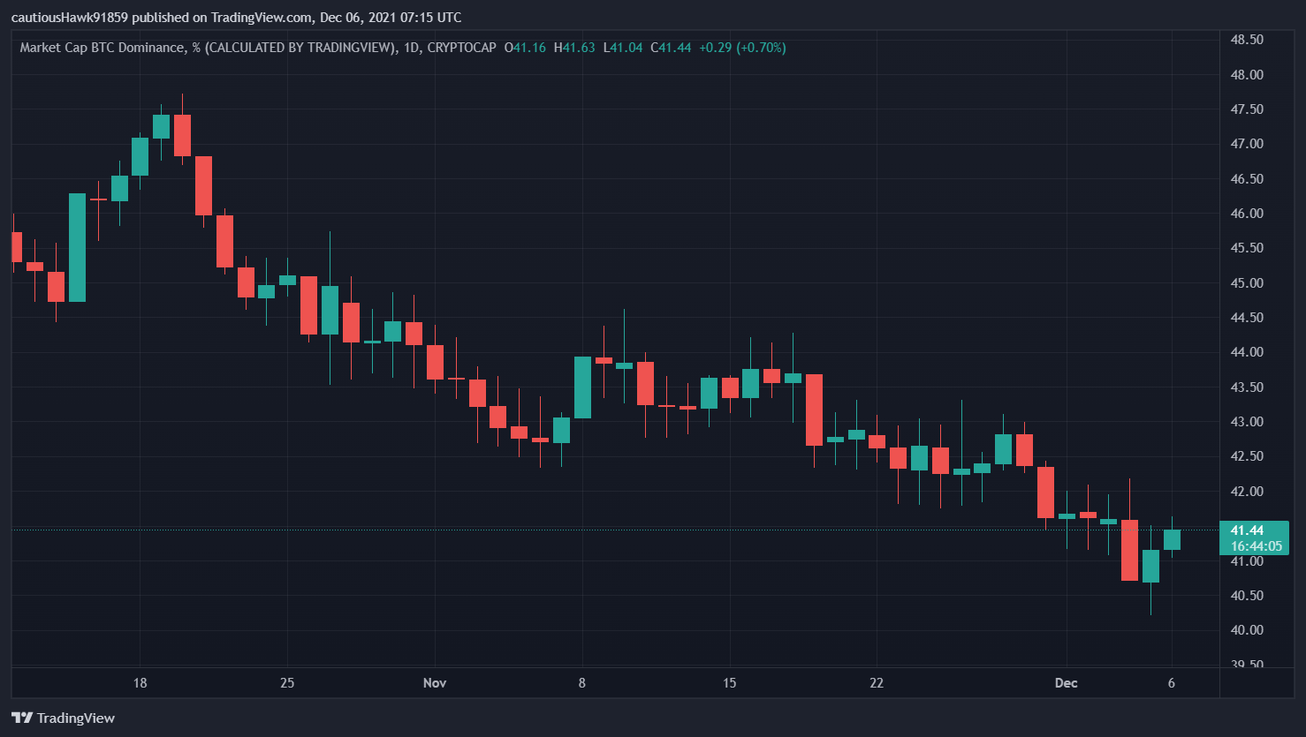Click the percent change +0.70%
The height and width of the screenshot is (737, 1306).
click(x=761, y=49)
